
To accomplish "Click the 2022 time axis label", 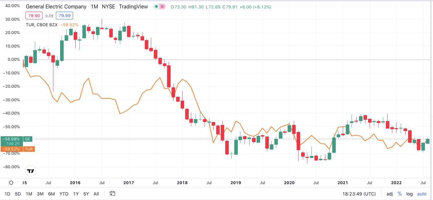I will pyautogui.click(x=396, y=183).
